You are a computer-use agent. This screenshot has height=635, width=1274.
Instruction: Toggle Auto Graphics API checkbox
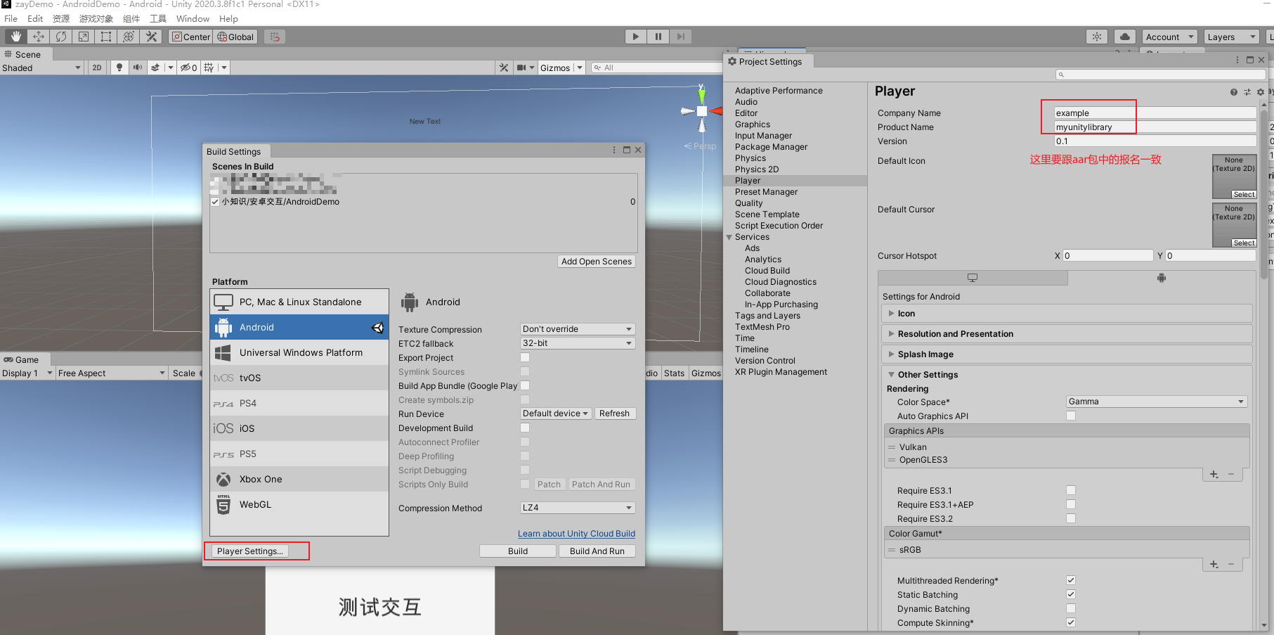point(1071,416)
